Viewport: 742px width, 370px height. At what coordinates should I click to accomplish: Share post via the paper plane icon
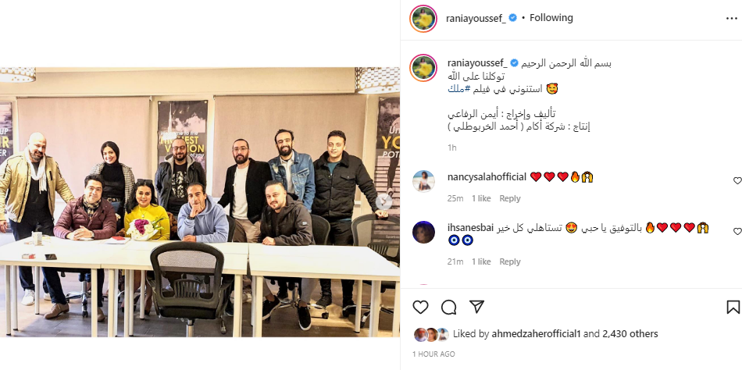click(476, 307)
